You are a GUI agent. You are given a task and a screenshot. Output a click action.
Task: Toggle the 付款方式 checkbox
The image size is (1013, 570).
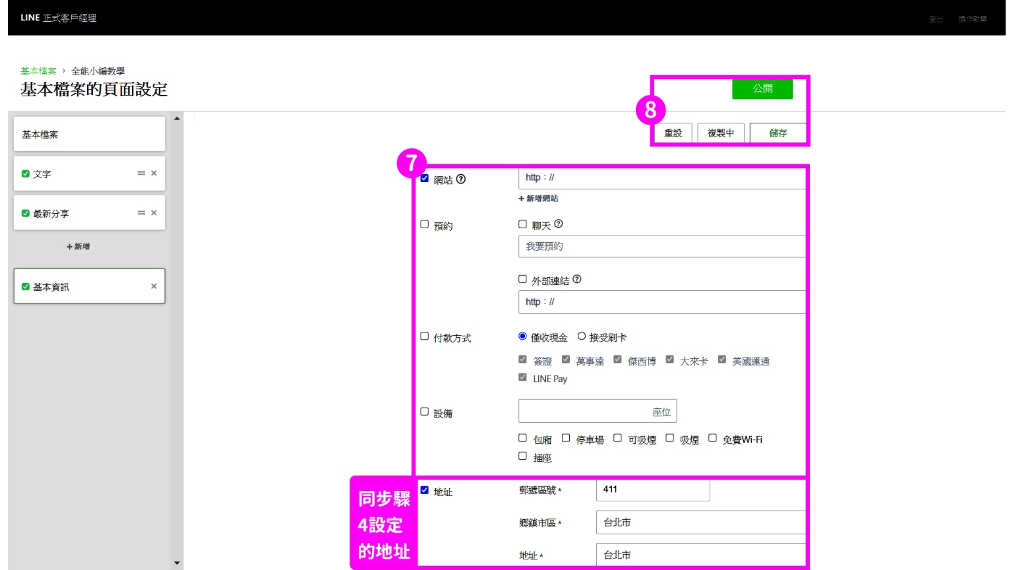425,336
